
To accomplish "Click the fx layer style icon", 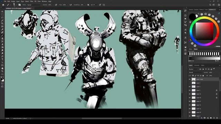I will coord(202,118).
